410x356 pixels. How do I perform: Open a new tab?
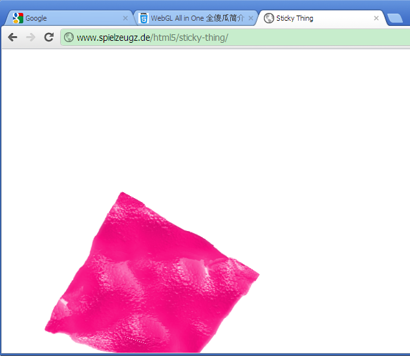pos(395,18)
